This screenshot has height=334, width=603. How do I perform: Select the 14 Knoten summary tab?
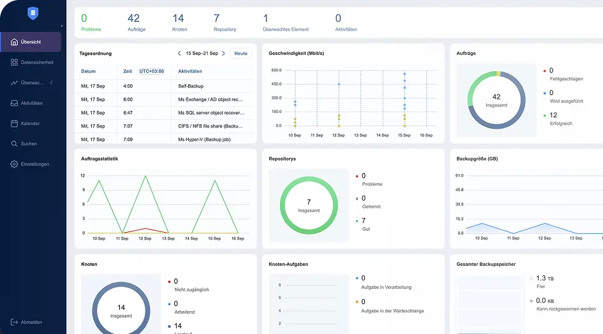[x=179, y=22]
